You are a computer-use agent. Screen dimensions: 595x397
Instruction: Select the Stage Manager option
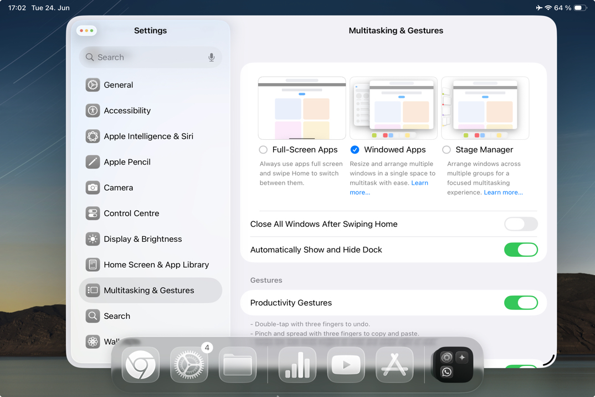pos(446,149)
